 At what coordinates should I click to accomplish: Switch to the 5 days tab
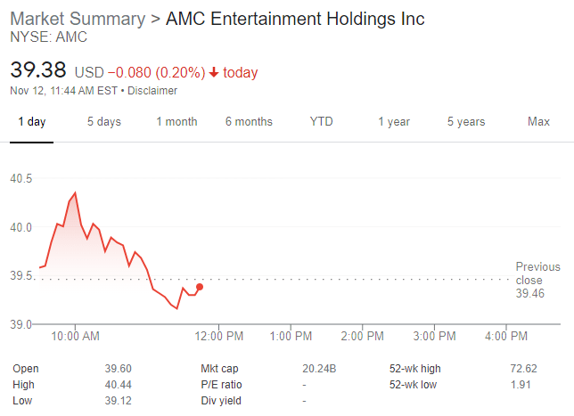point(103,122)
